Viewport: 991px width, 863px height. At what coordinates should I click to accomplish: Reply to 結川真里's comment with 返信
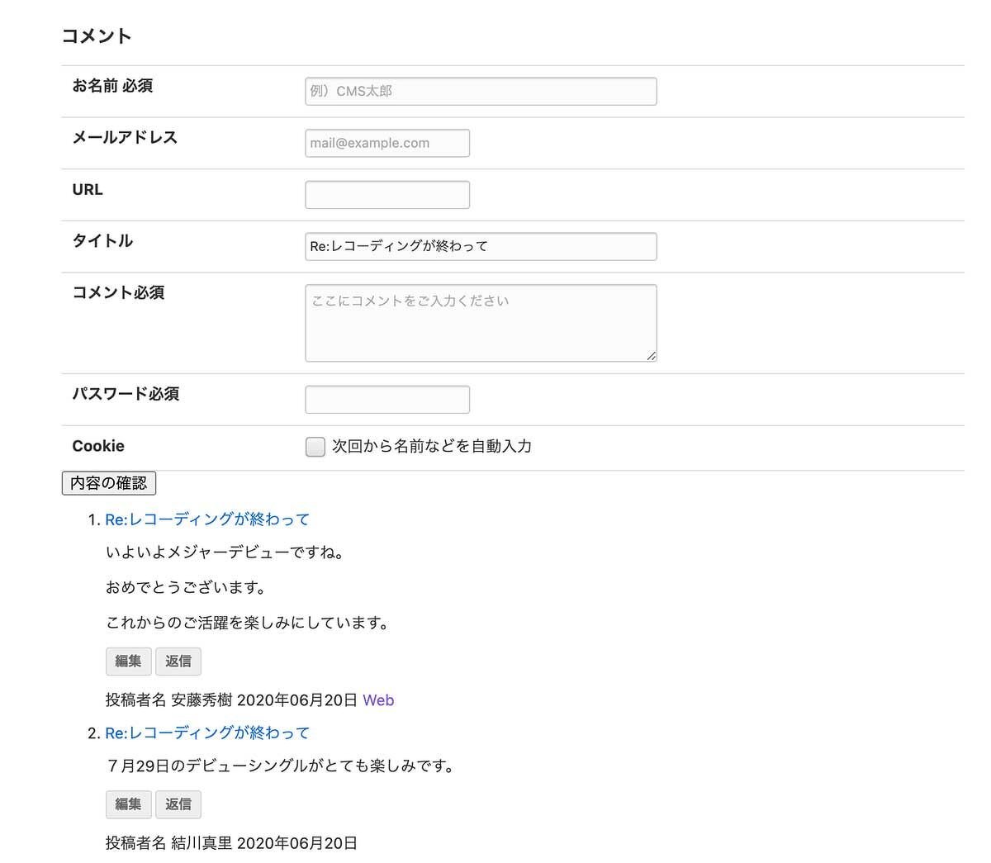click(178, 804)
